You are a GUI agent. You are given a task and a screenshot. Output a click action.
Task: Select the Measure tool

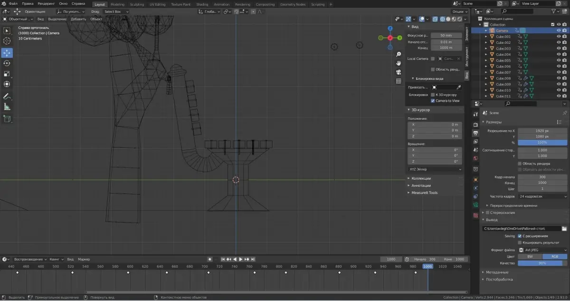point(7,107)
